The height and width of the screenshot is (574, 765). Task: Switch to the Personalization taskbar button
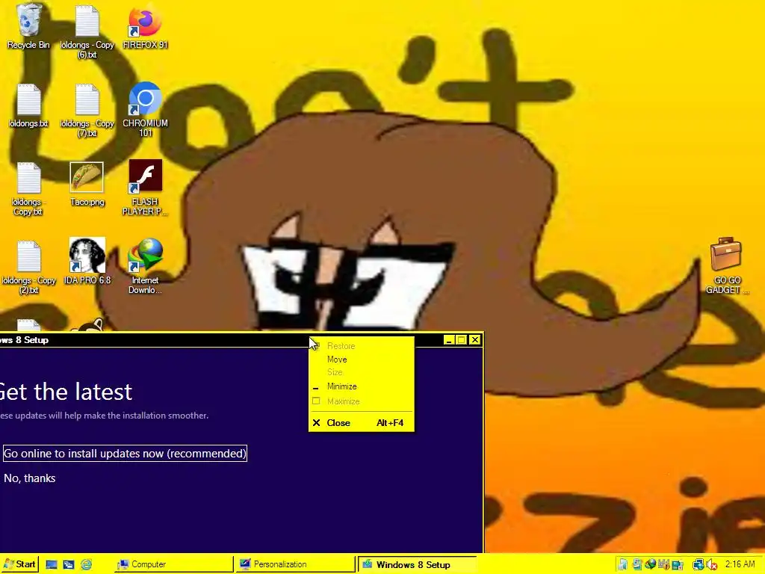click(297, 564)
